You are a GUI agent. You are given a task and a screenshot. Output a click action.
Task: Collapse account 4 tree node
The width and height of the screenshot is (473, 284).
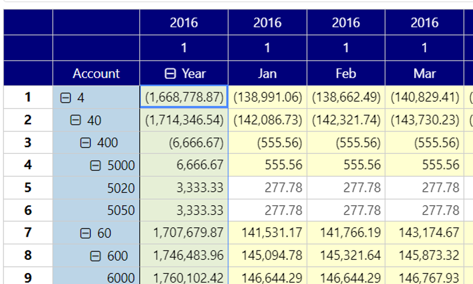point(66,99)
